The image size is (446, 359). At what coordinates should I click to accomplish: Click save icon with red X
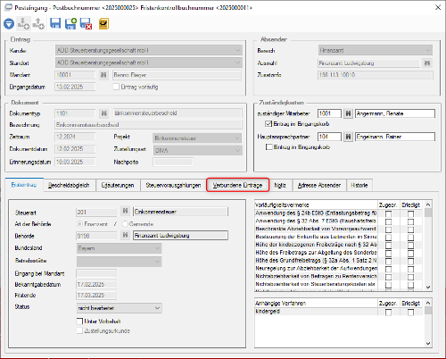pos(87,23)
